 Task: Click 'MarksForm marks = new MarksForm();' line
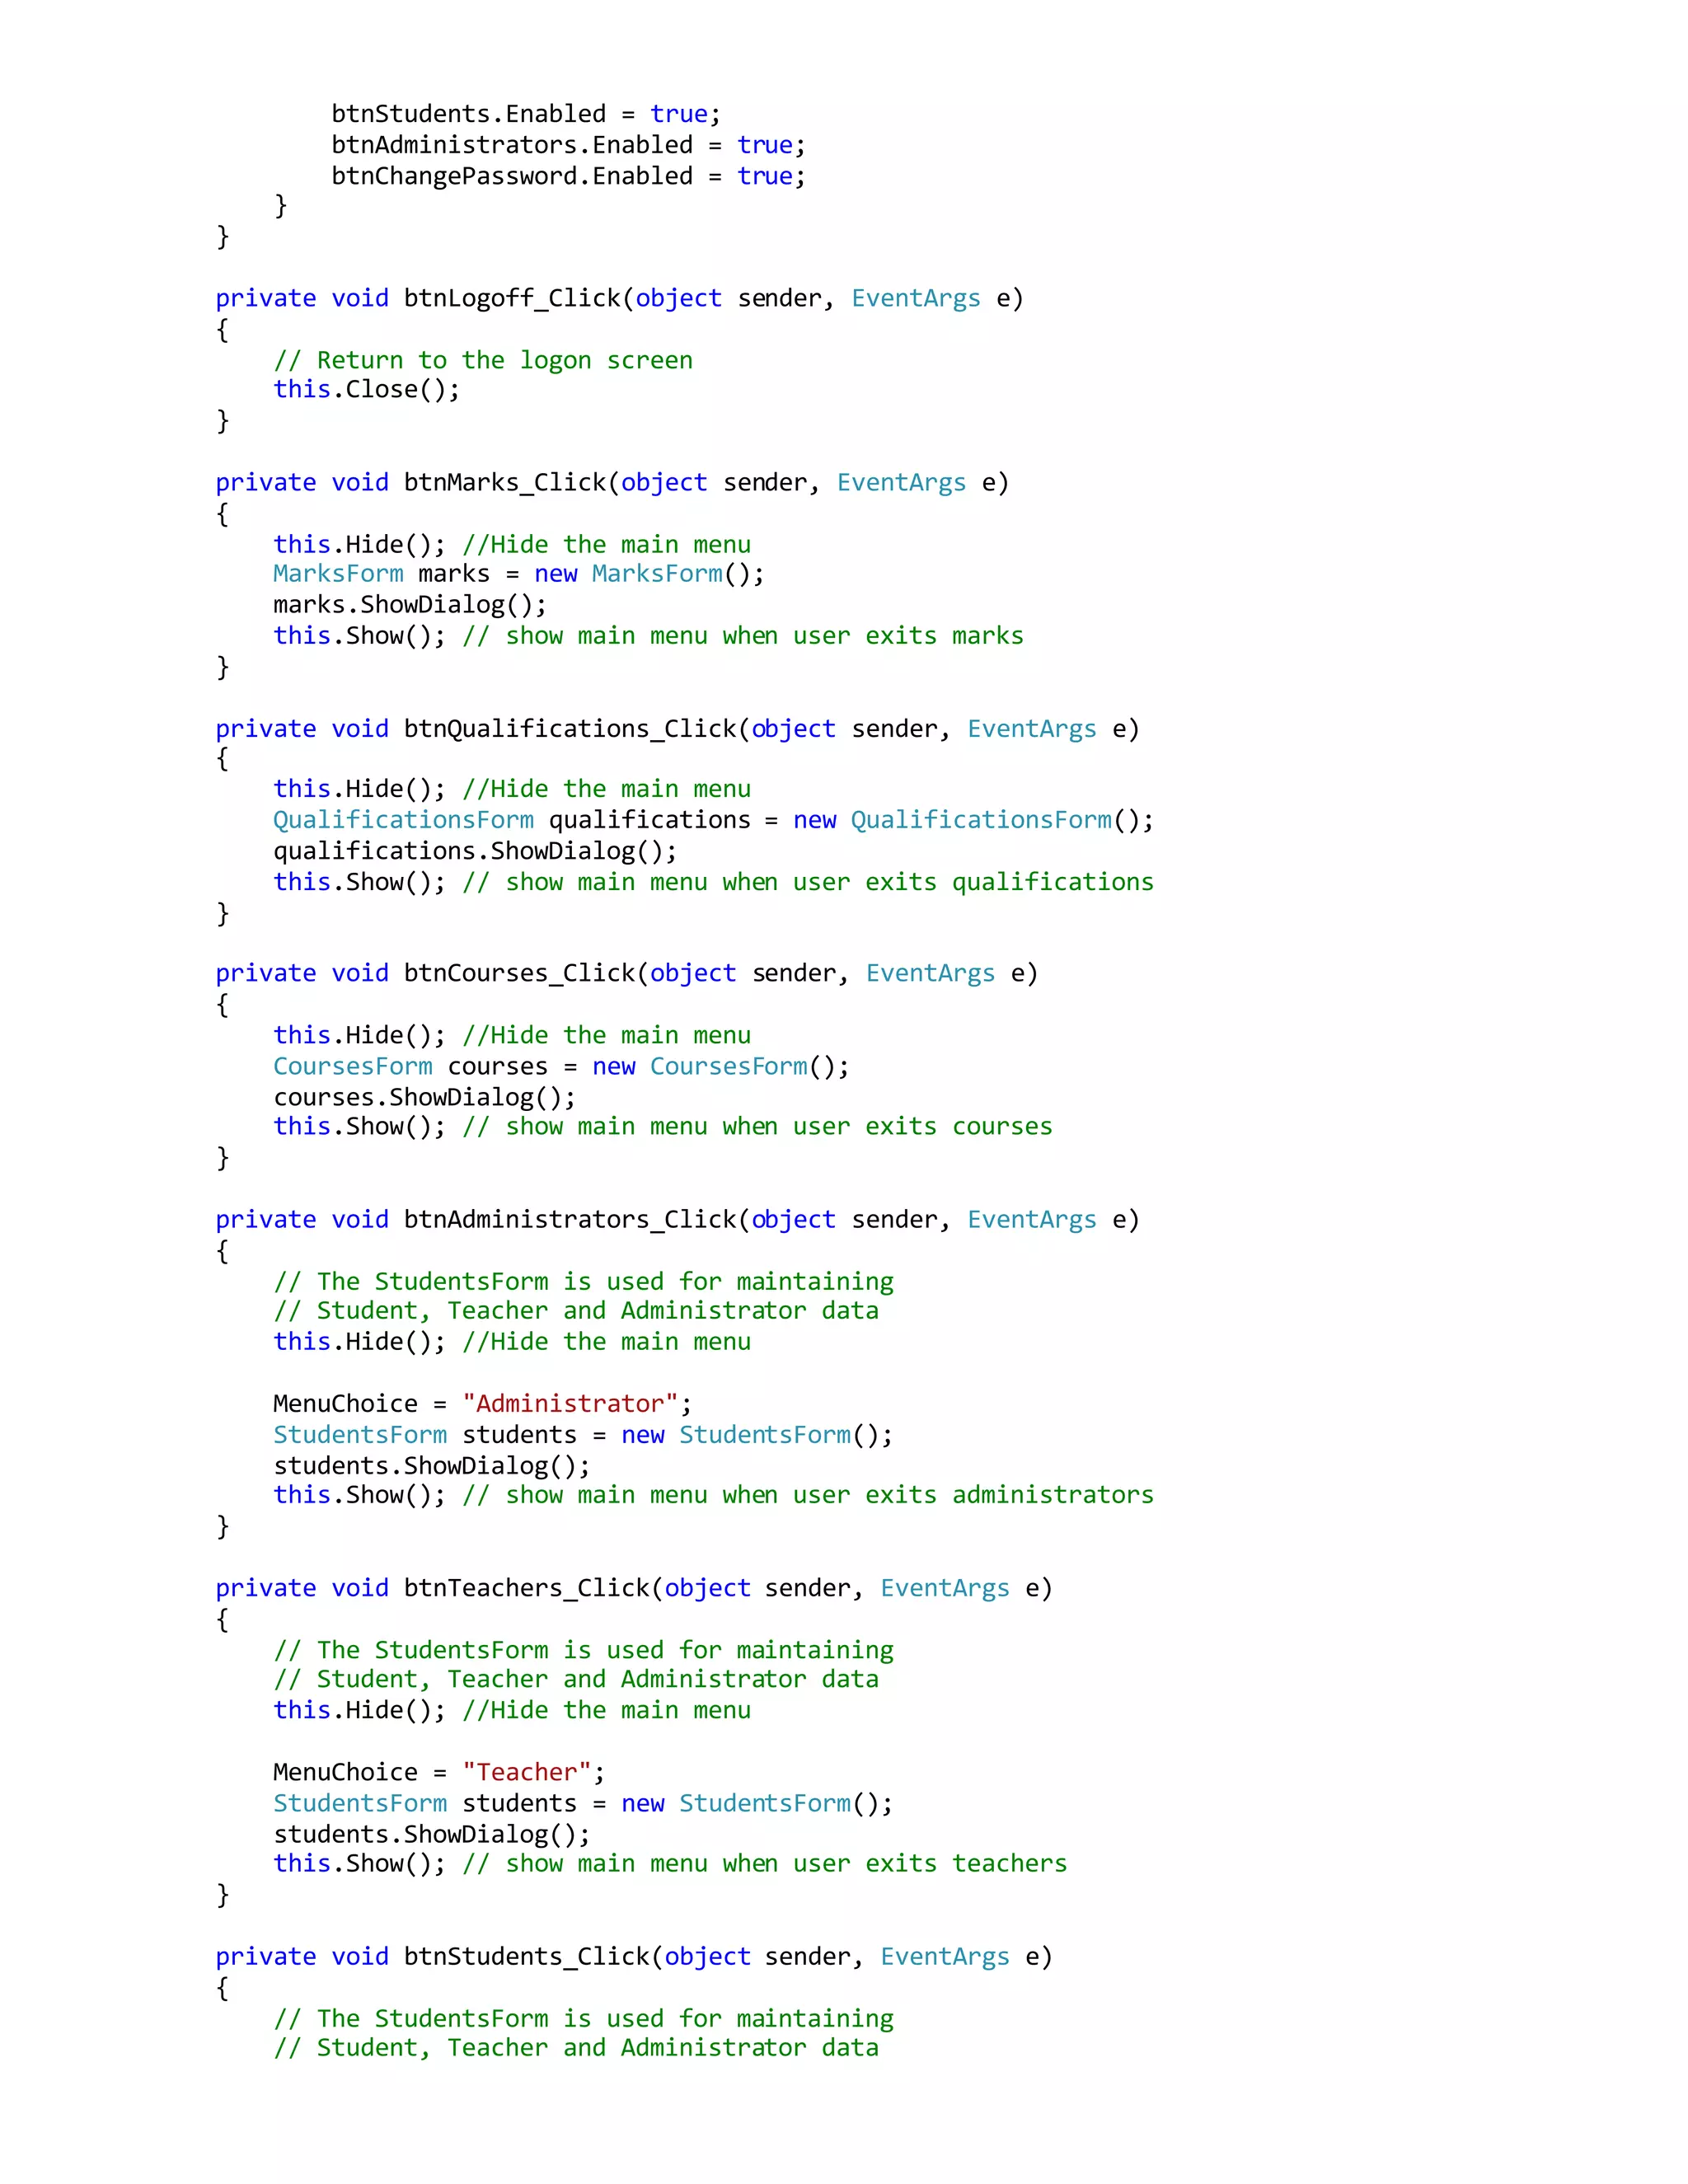[519, 574]
